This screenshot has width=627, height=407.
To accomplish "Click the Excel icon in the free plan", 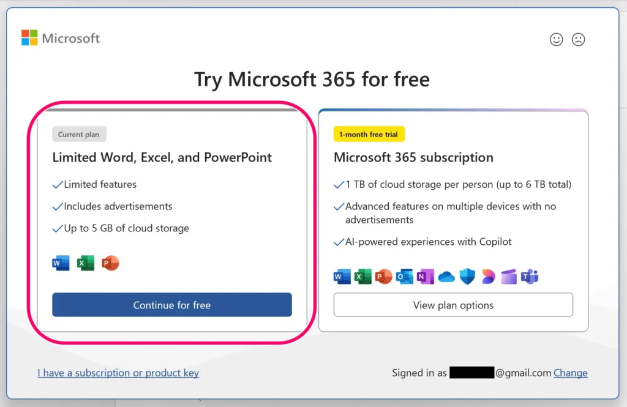I will tap(86, 263).
